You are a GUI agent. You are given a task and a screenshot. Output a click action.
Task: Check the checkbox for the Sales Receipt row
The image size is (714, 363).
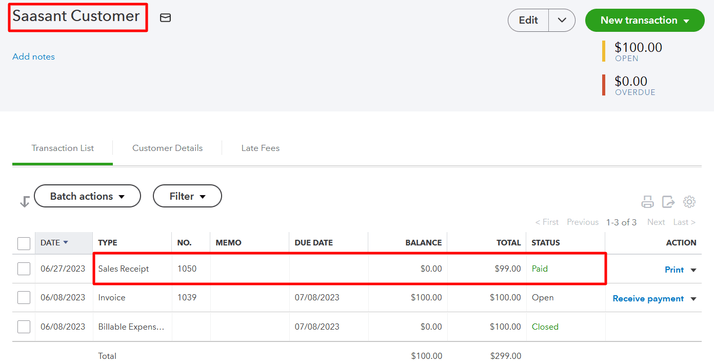(x=24, y=269)
